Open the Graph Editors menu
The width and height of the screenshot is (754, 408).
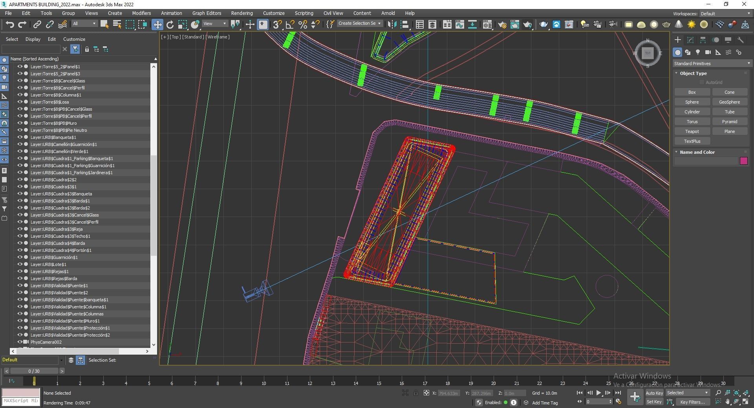pyautogui.click(x=207, y=13)
